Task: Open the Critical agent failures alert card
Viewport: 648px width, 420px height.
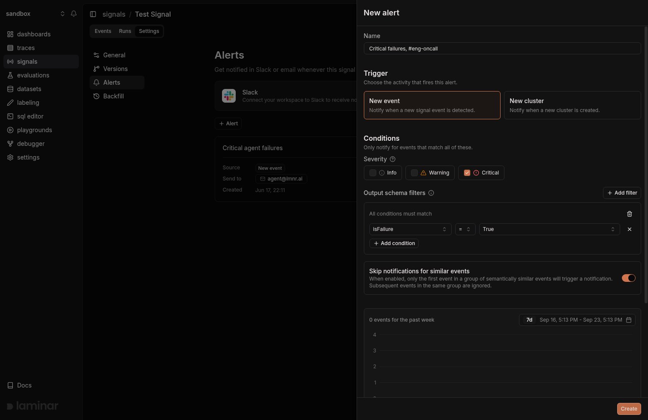Action: [286, 169]
